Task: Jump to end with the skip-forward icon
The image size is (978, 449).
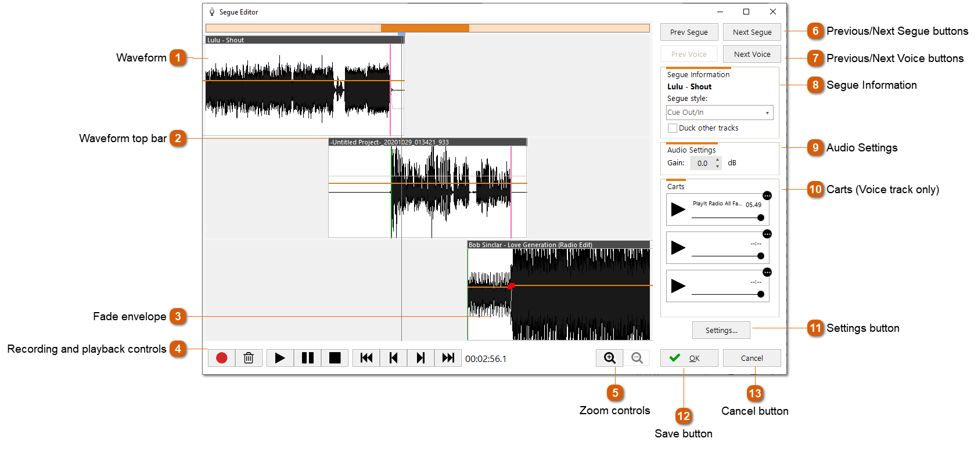Action: pyautogui.click(x=448, y=358)
